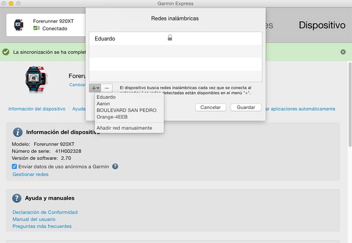
Task: Select Eduardo row in wireless networks list
Action: (176, 39)
